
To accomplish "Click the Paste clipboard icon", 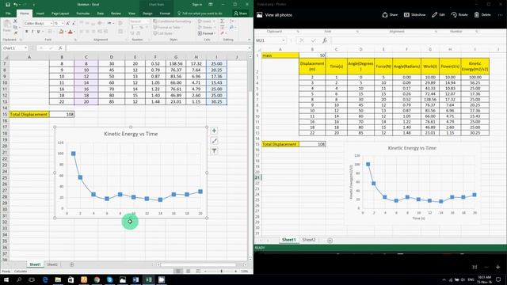I will (x=7, y=25).
